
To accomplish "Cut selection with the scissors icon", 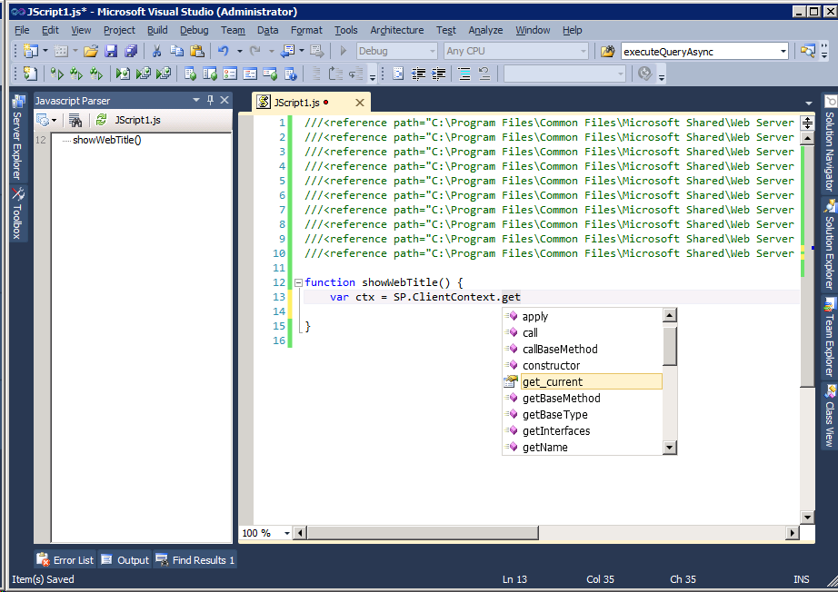I will [156, 51].
